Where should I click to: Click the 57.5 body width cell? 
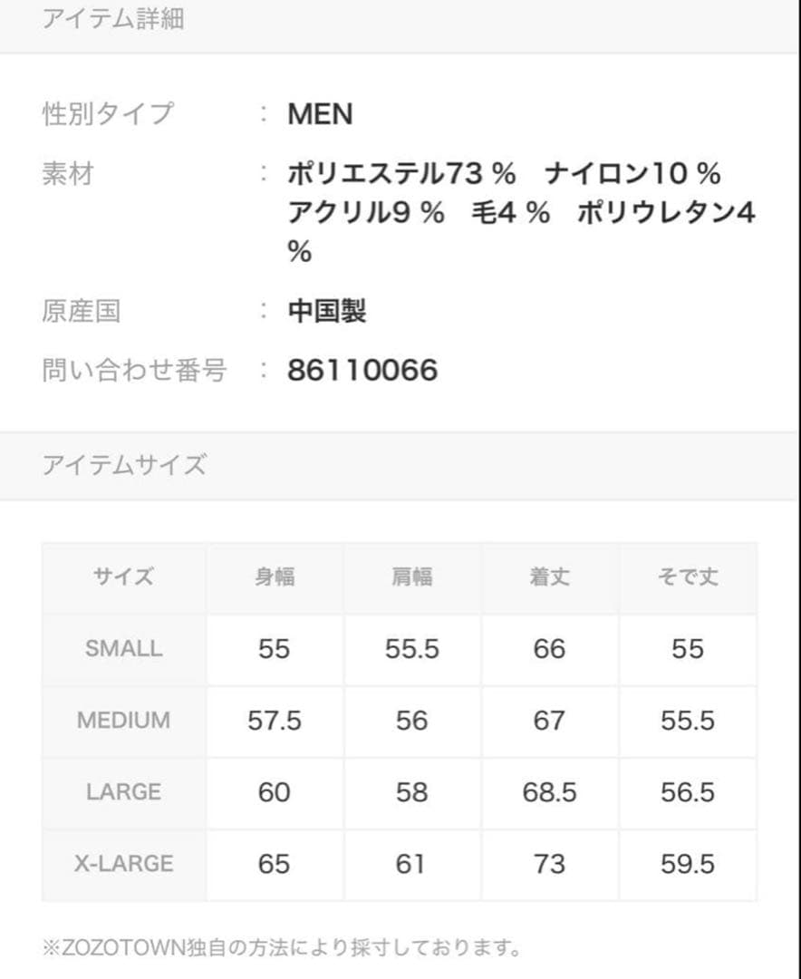pos(274,721)
